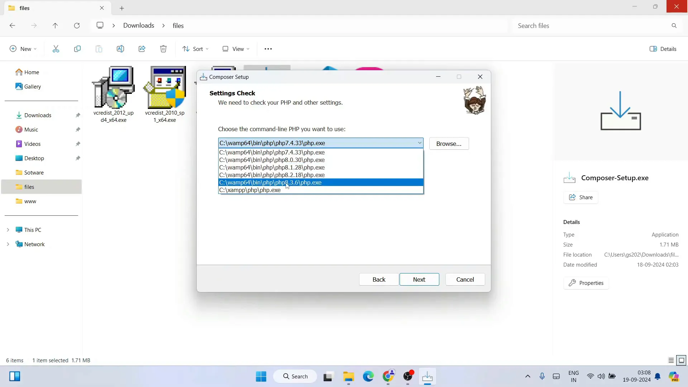This screenshot has height=387, width=688.
Task: Expand breadcrumb chevron before files
Action: (x=163, y=25)
